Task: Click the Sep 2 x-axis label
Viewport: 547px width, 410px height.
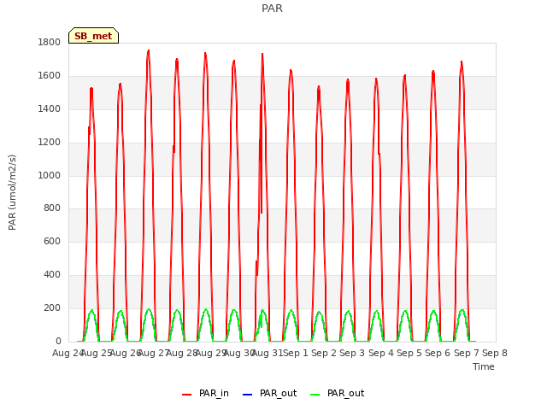Action: (x=324, y=353)
